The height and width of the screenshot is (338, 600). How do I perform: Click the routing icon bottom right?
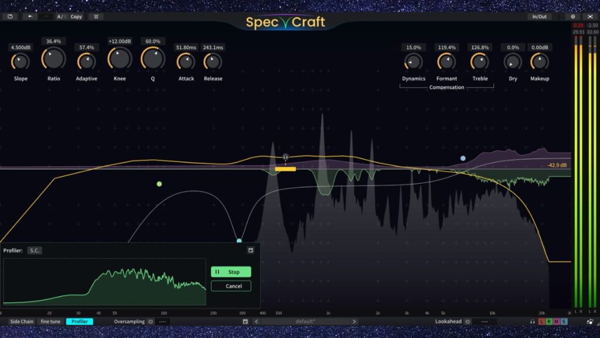[x=589, y=322]
